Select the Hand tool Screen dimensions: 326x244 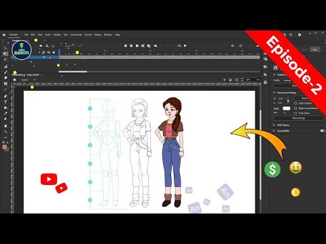pyautogui.click(x=5, y=126)
